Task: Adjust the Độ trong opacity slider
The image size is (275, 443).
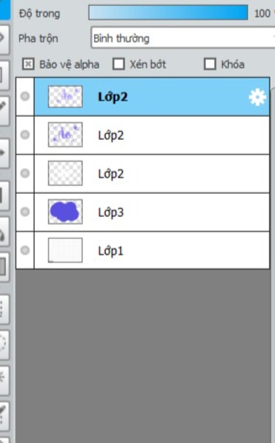Action: (x=168, y=13)
